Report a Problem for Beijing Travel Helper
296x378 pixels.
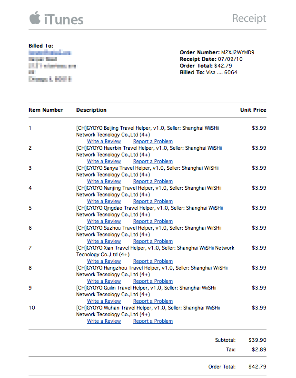153,141
